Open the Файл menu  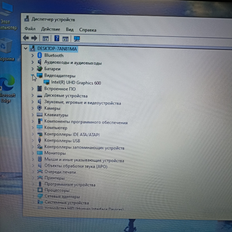[x=30, y=29]
